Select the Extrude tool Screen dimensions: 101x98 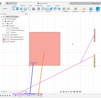(17, 9)
